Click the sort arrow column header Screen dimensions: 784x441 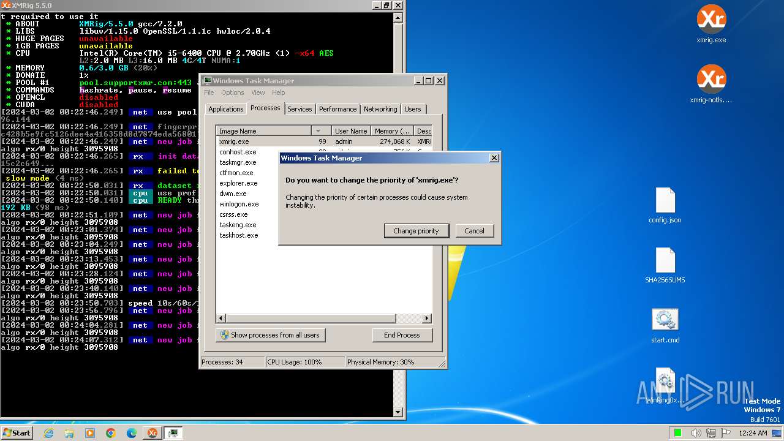(x=321, y=131)
